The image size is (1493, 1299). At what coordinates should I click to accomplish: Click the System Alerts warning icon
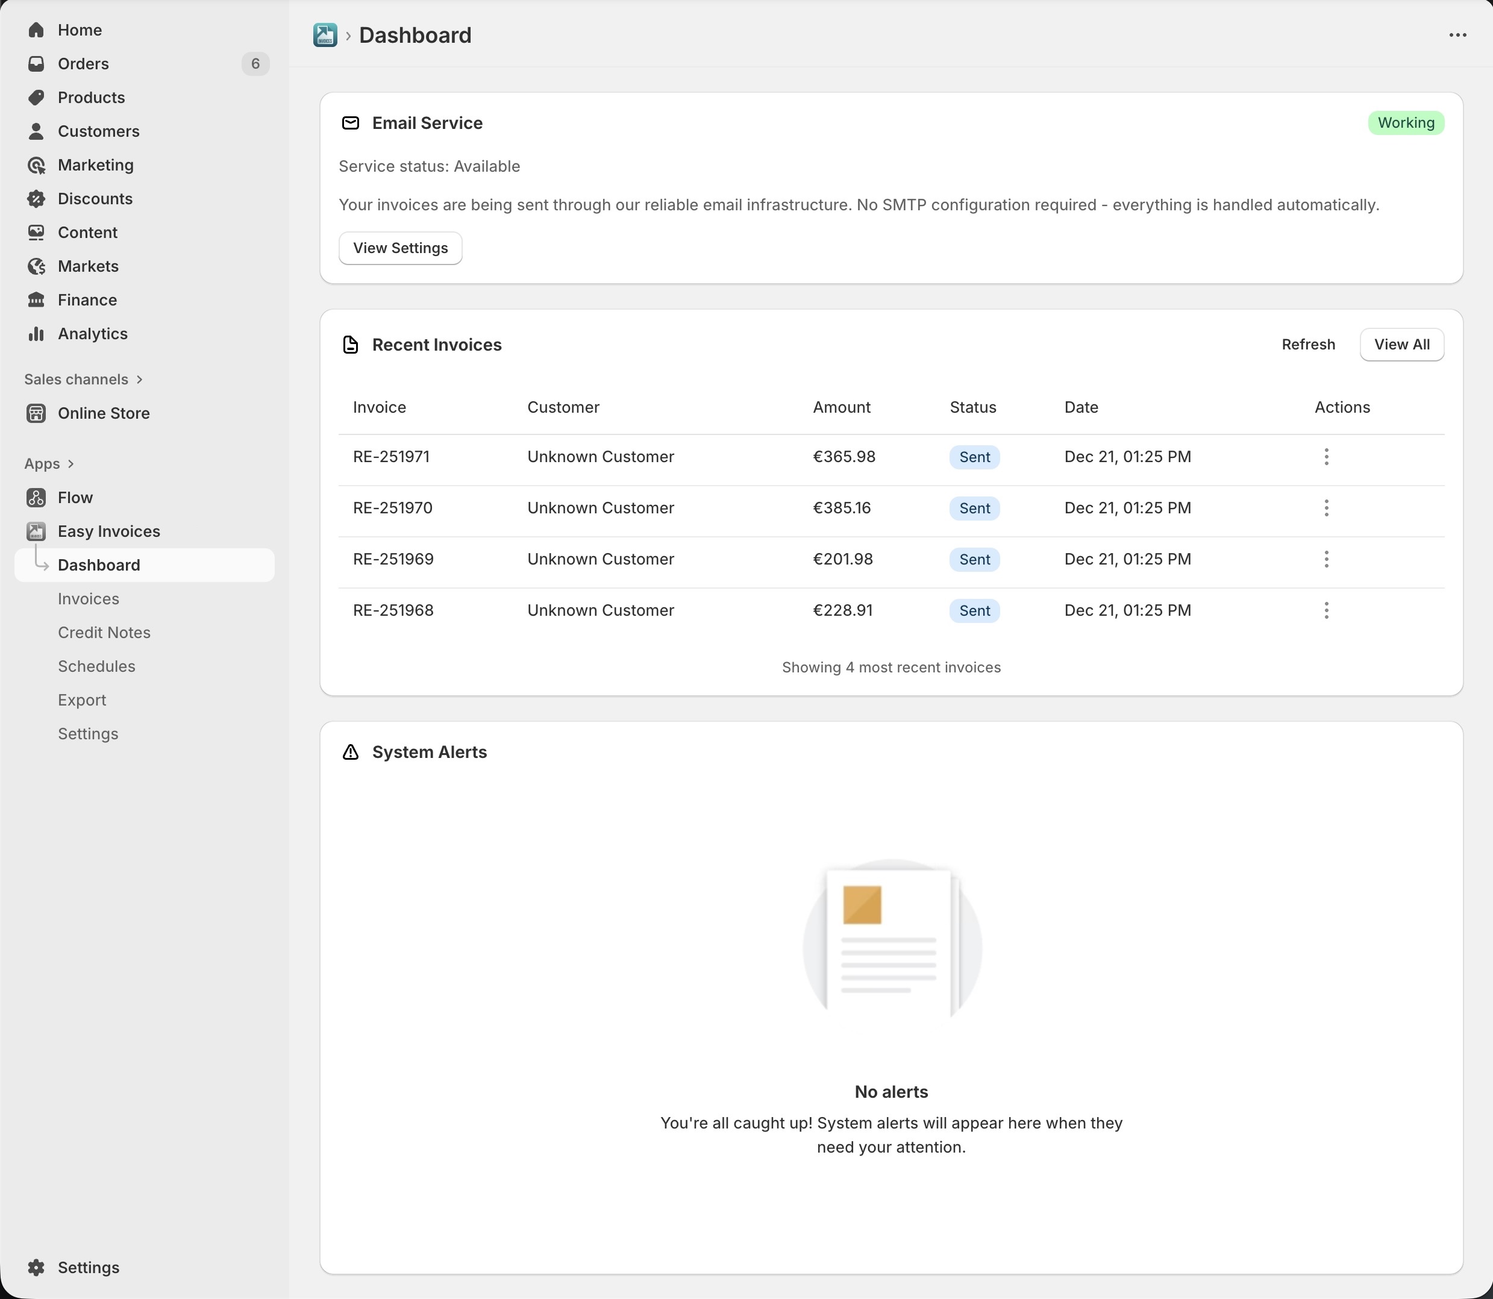click(351, 753)
